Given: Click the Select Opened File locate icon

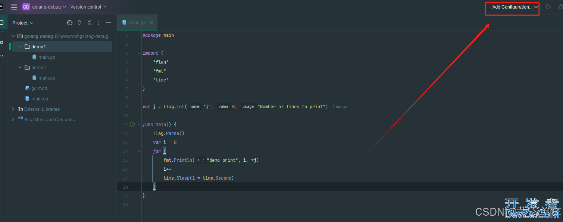Looking at the screenshot, I should (70, 23).
